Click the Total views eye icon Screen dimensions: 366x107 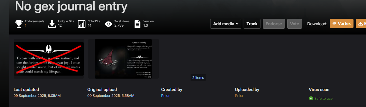(108, 24)
